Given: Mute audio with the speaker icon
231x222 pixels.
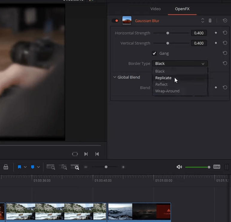Looking at the screenshot, I should [x=179, y=167].
